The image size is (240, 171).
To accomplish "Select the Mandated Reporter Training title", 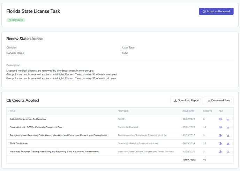I will [x=54, y=151].
